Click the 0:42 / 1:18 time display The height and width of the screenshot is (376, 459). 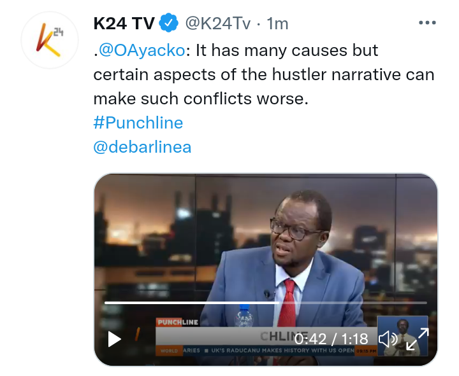[x=331, y=339]
